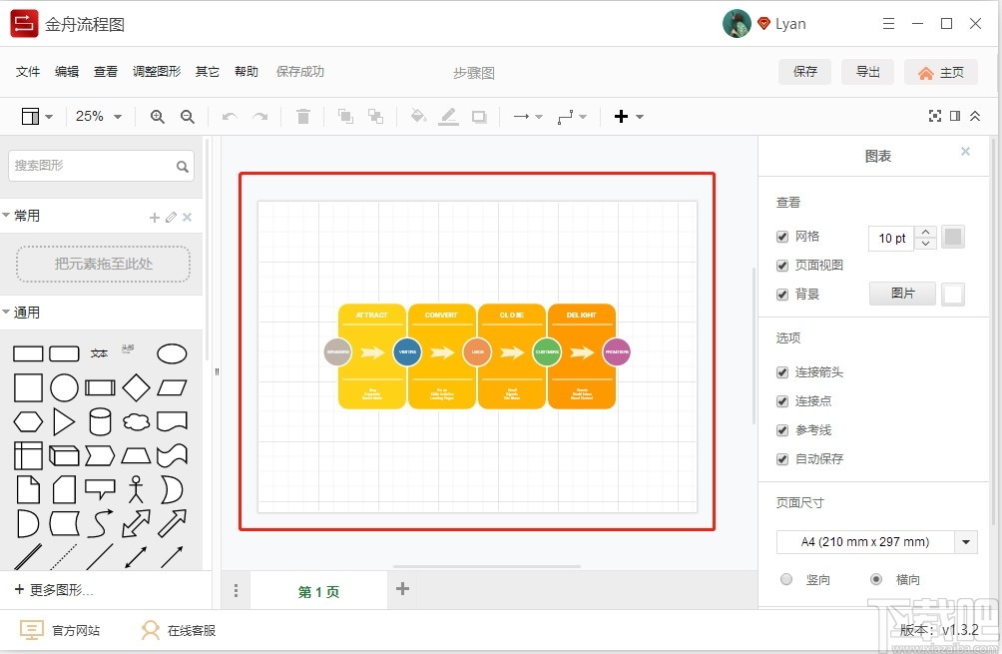
Task: Open the A4 page size dropdown
Action: coord(964,541)
